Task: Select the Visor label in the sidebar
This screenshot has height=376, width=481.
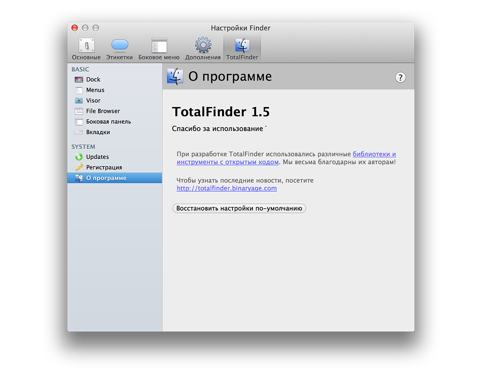Action: point(93,101)
